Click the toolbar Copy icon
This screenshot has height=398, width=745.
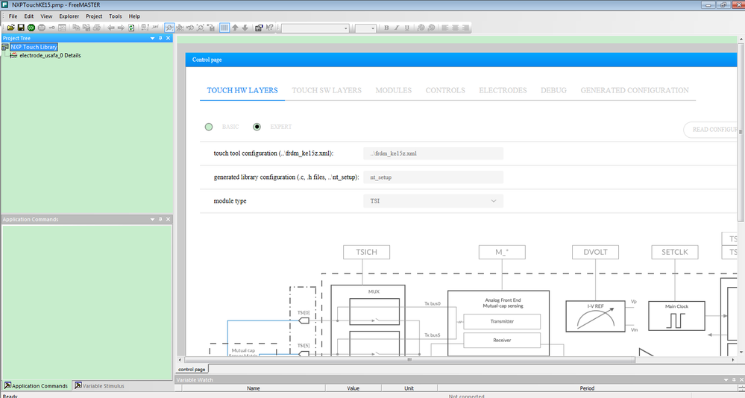coord(76,28)
